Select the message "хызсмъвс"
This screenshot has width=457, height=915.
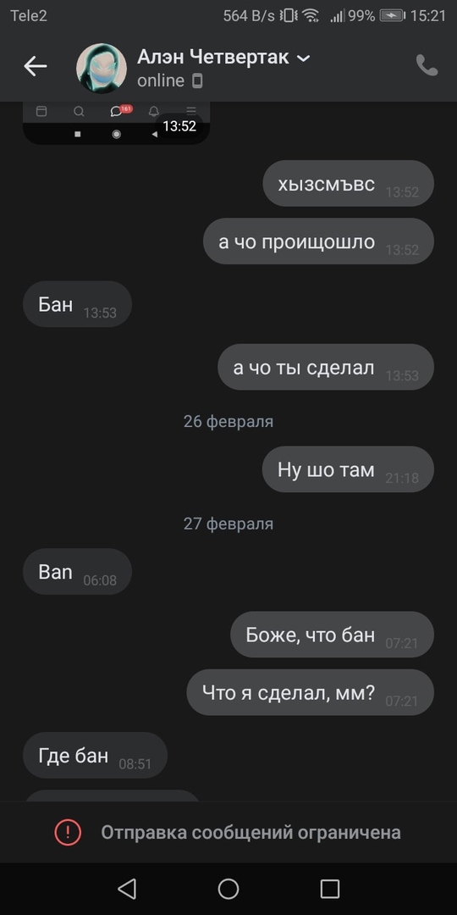pos(348,183)
